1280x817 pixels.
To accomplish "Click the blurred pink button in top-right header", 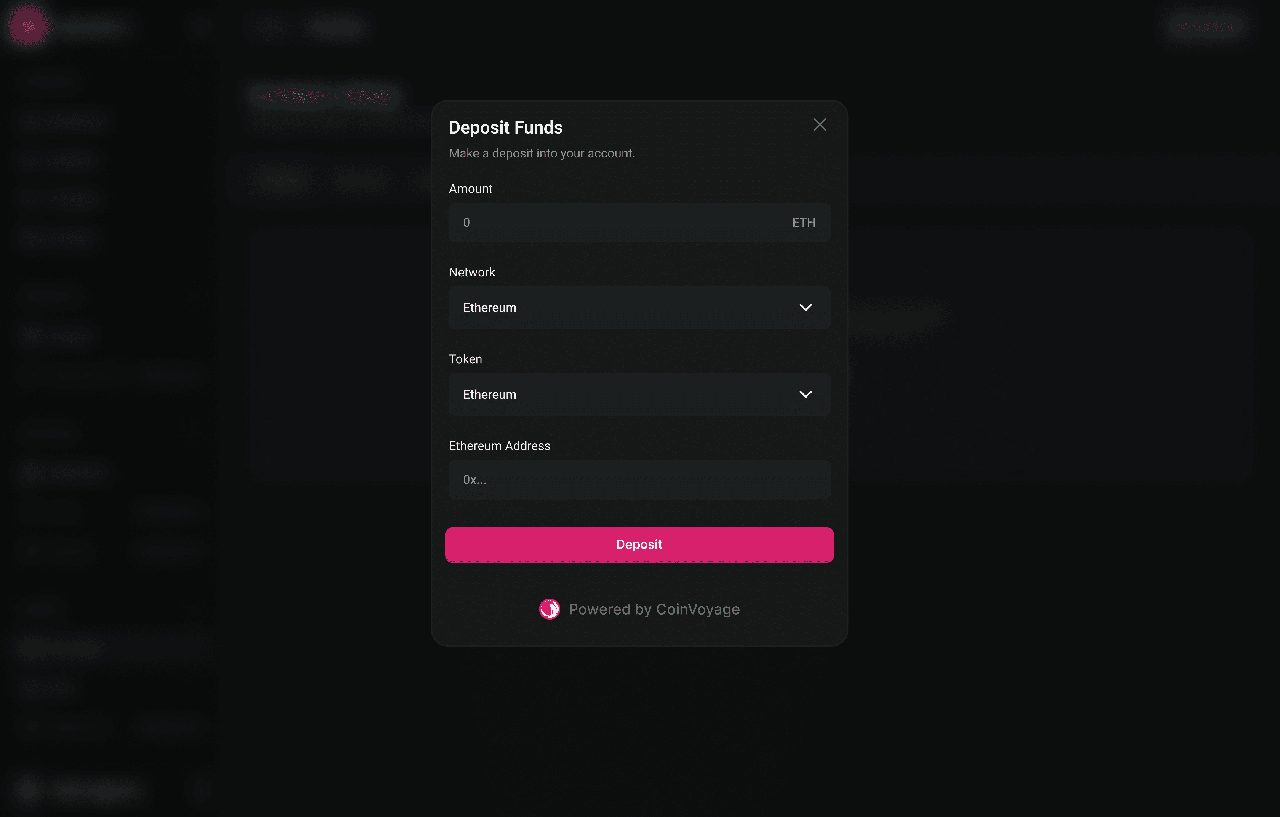I will [x=1206, y=25].
